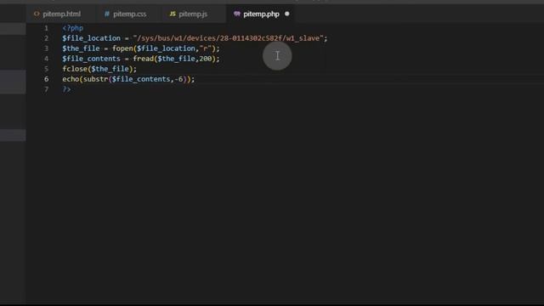Click line number 6 in the gutter
544x306 pixels.
pos(46,79)
